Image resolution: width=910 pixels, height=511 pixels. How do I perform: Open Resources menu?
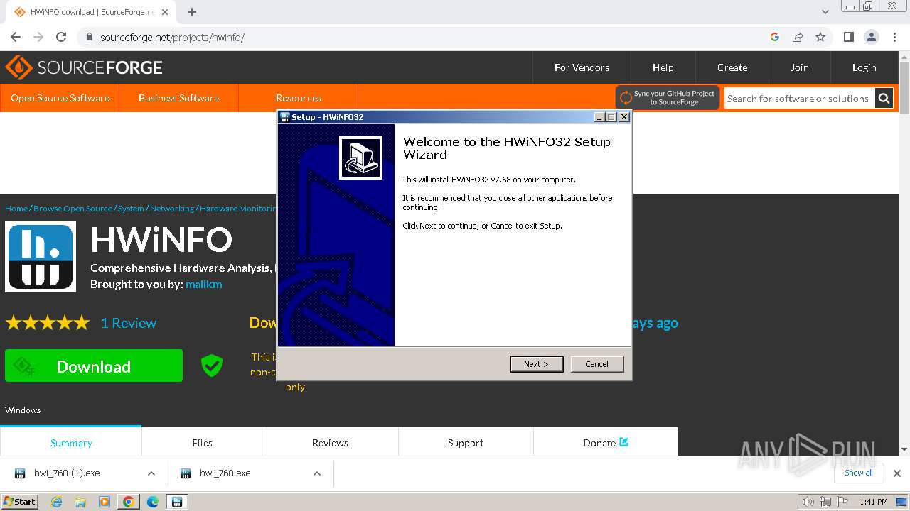point(298,98)
